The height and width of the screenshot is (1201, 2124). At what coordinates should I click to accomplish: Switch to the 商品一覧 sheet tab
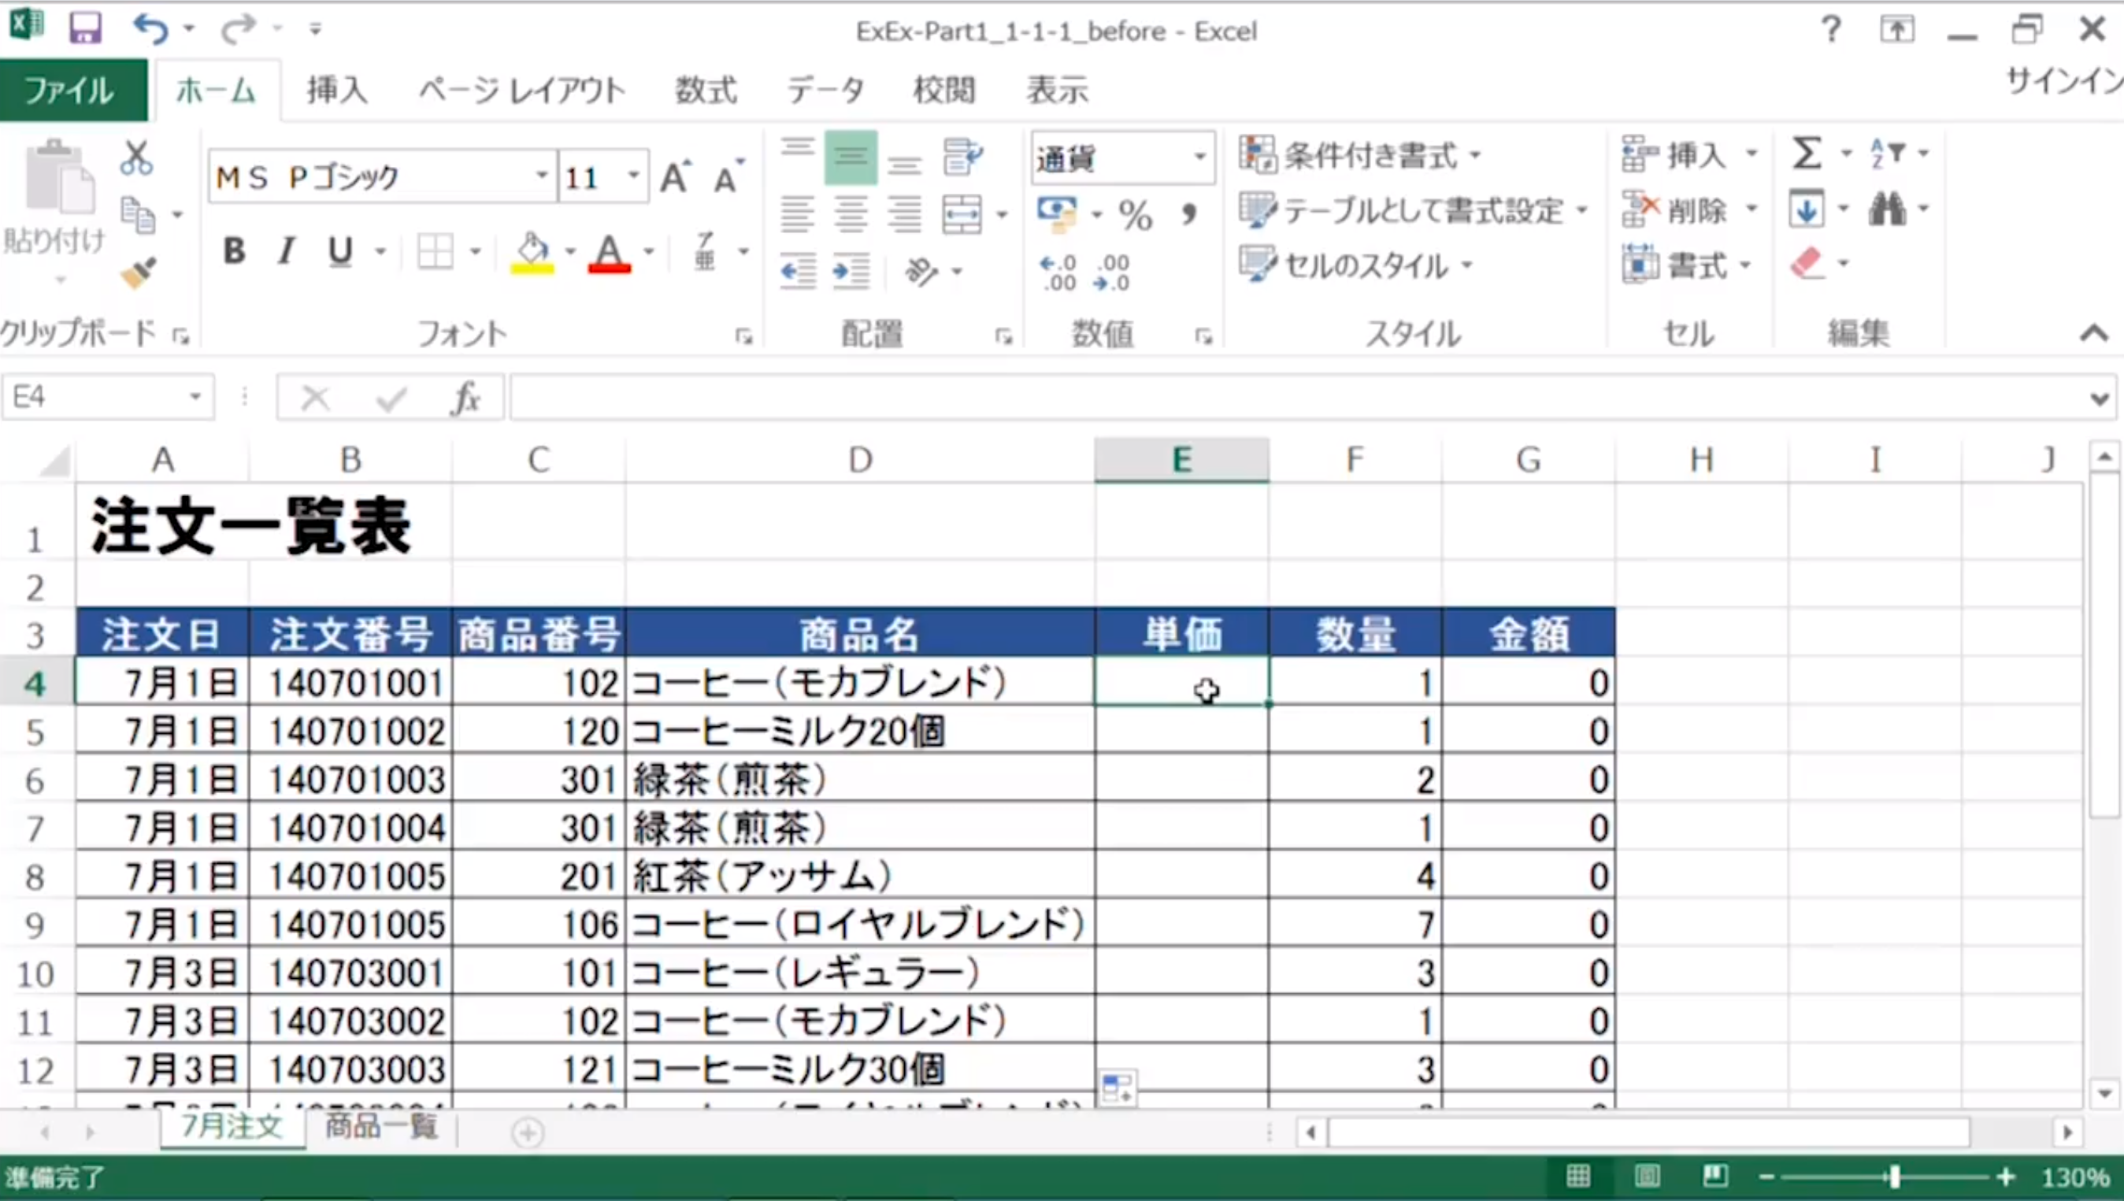click(380, 1126)
